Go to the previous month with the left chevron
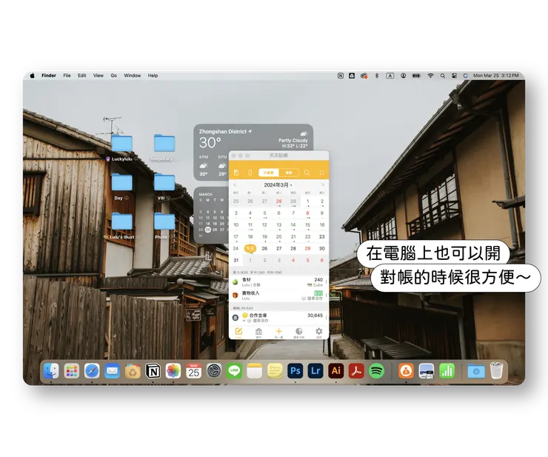The image size is (548, 457). tap(235, 184)
